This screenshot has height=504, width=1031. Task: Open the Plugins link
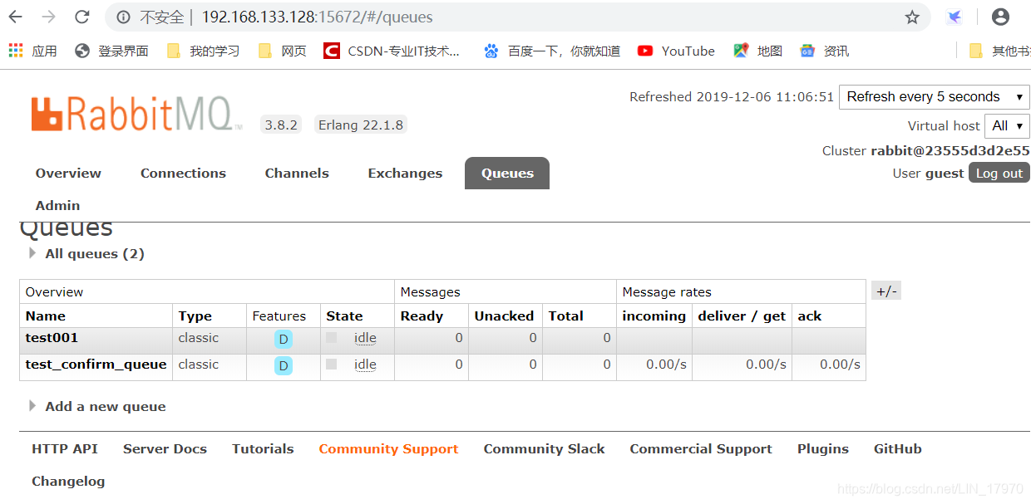click(x=823, y=449)
